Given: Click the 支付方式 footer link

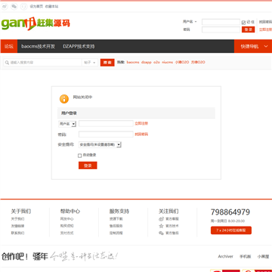Looking at the screenshot, I should pyautogui.click(x=67, y=233).
